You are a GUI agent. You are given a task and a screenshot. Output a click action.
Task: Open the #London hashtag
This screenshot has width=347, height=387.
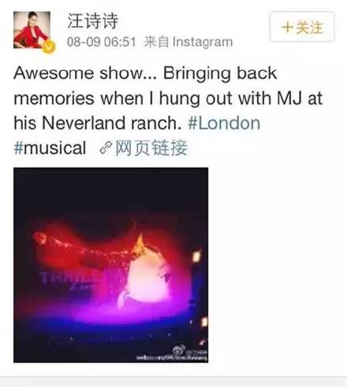(x=224, y=123)
